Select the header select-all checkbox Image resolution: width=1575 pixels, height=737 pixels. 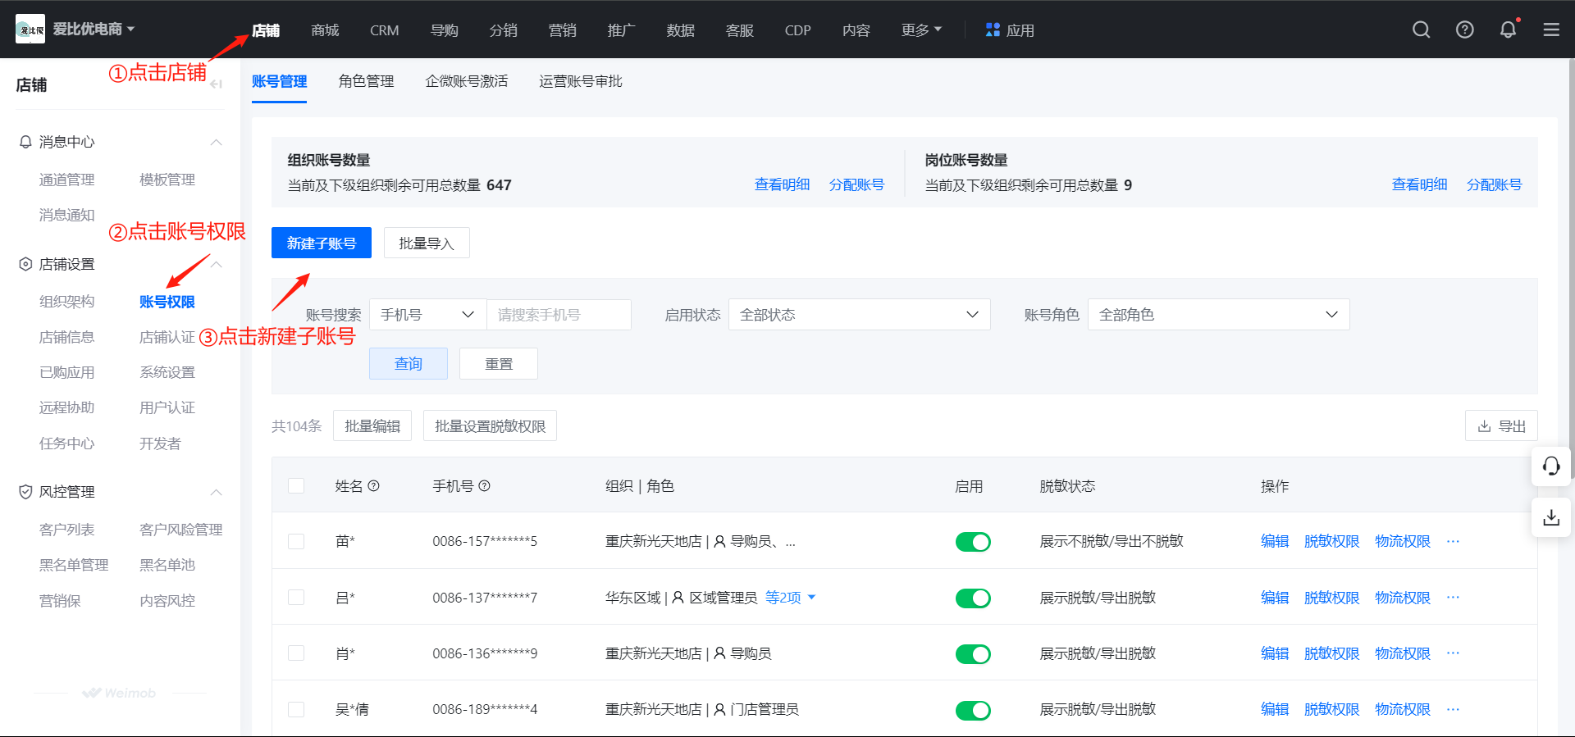[x=296, y=486]
